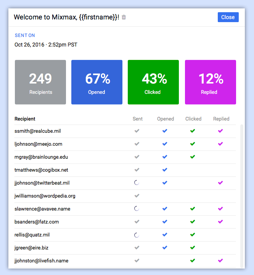Click the clicked checkmark for ljohnson@meejo.com

[x=193, y=144]
